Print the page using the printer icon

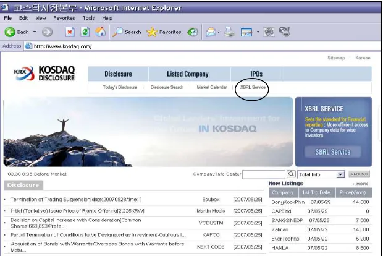[229, 32]
